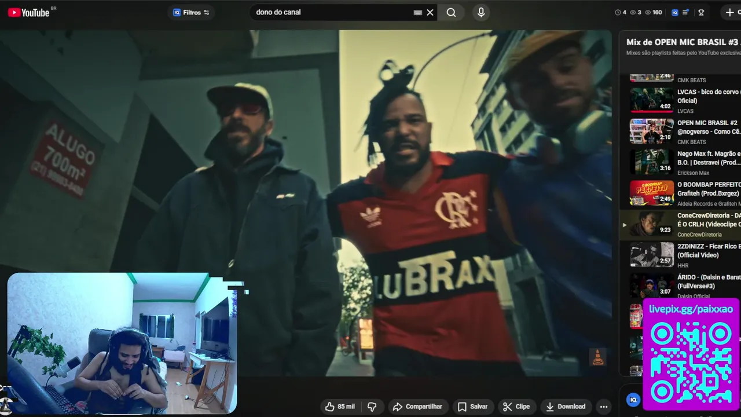Open the 2:57 2ZDINIZZ thumbnail

(x=652, y=254)
